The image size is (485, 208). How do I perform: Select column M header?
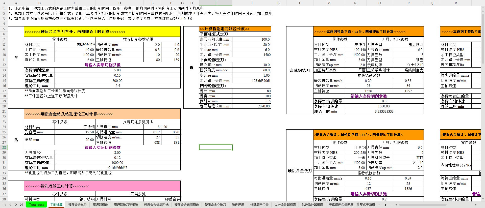329,3
